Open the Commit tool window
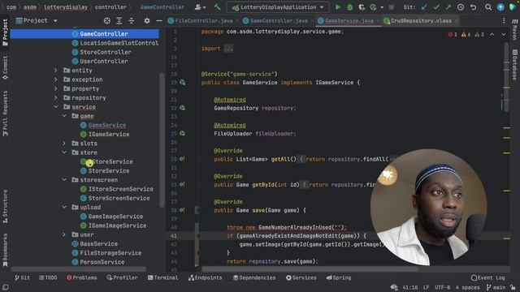 pyautogui.click(x=5, y=67)
